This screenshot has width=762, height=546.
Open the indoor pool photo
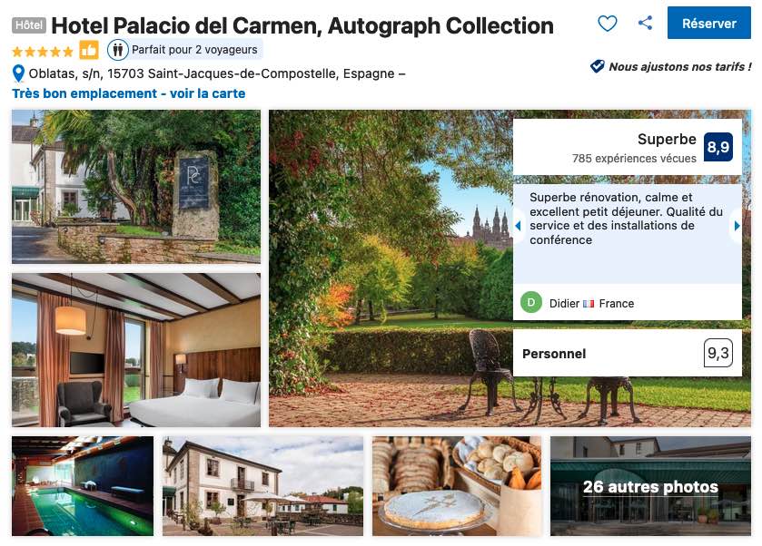point(83,486)
